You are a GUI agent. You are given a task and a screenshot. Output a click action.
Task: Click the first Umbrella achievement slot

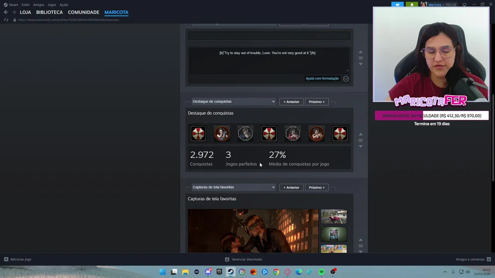198,134
